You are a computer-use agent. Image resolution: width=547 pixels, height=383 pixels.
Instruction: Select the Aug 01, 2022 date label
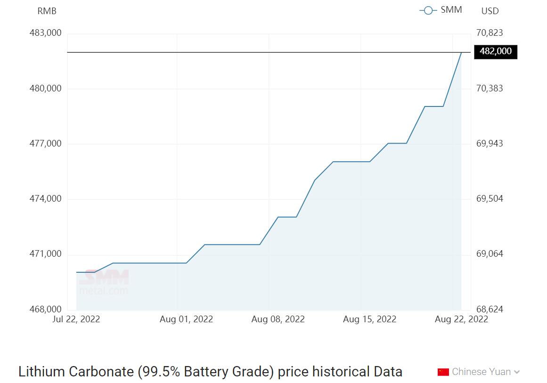186,319
